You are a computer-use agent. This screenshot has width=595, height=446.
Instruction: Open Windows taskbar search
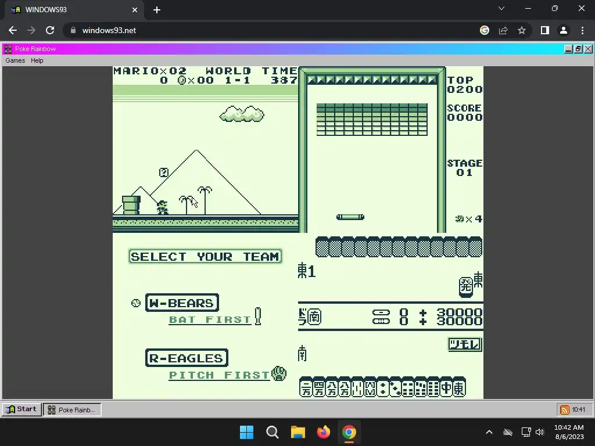click(x=273, y=432)
